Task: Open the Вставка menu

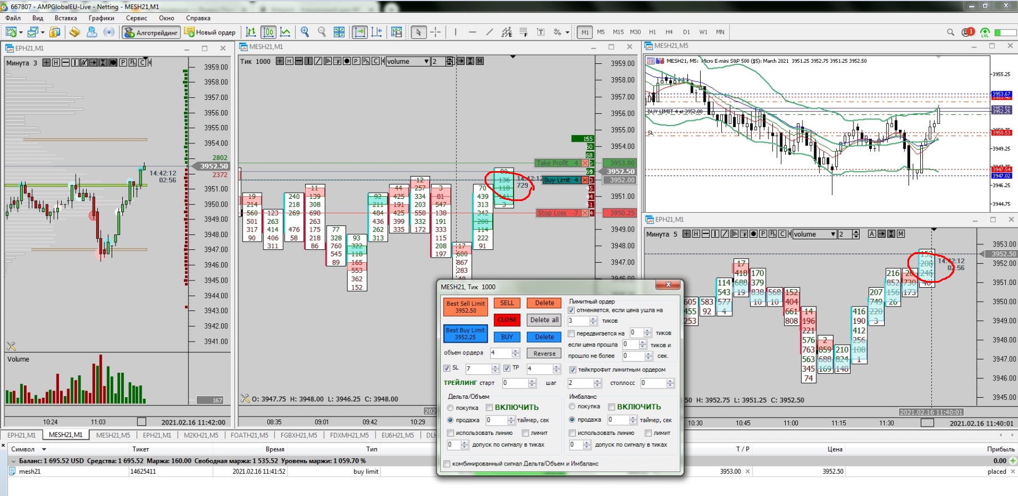Action: click(x=66, y=18)
